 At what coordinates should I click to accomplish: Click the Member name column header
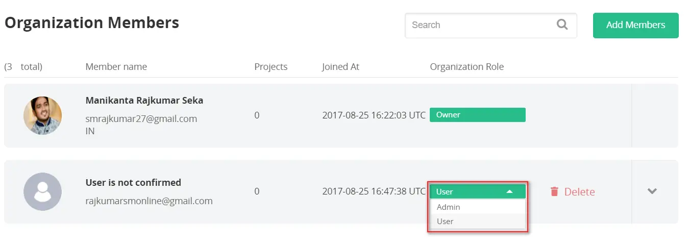pyautogui.click(x=116, y=66)
